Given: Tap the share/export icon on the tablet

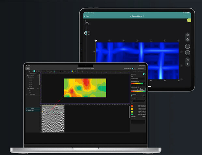Looking at the screenshot, I should pyautogui.click(x=188, y=40).
